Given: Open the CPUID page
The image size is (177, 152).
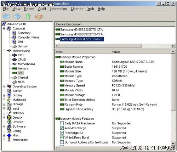Looking at the screenshot, I should pos(22,60).
